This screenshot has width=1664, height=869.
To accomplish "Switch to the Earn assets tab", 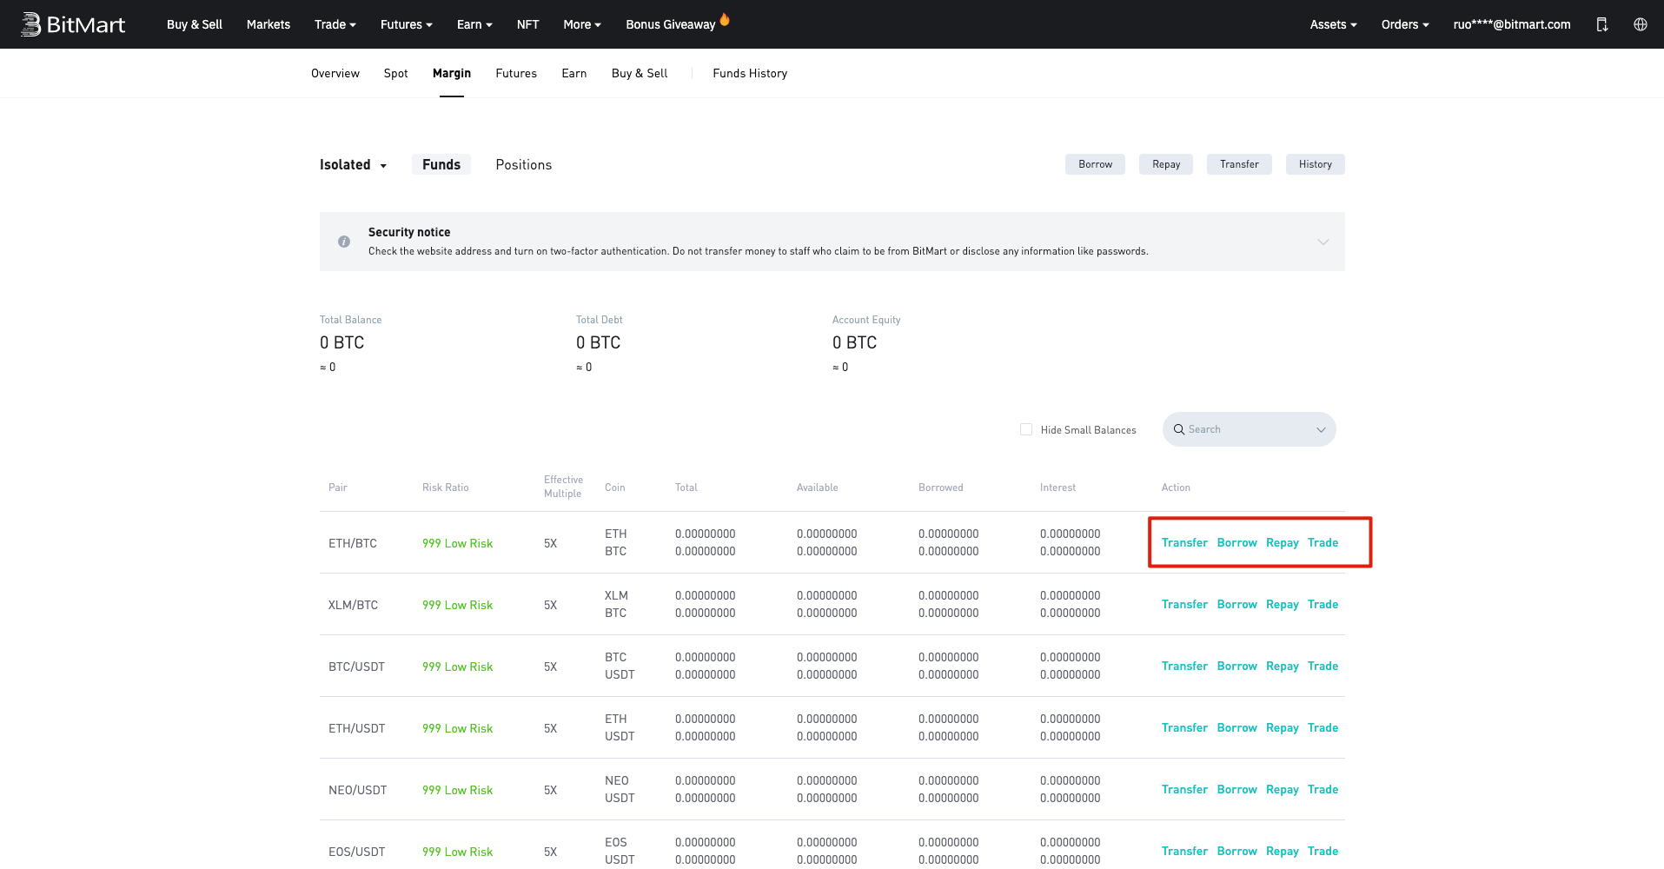I will (574, 73).
